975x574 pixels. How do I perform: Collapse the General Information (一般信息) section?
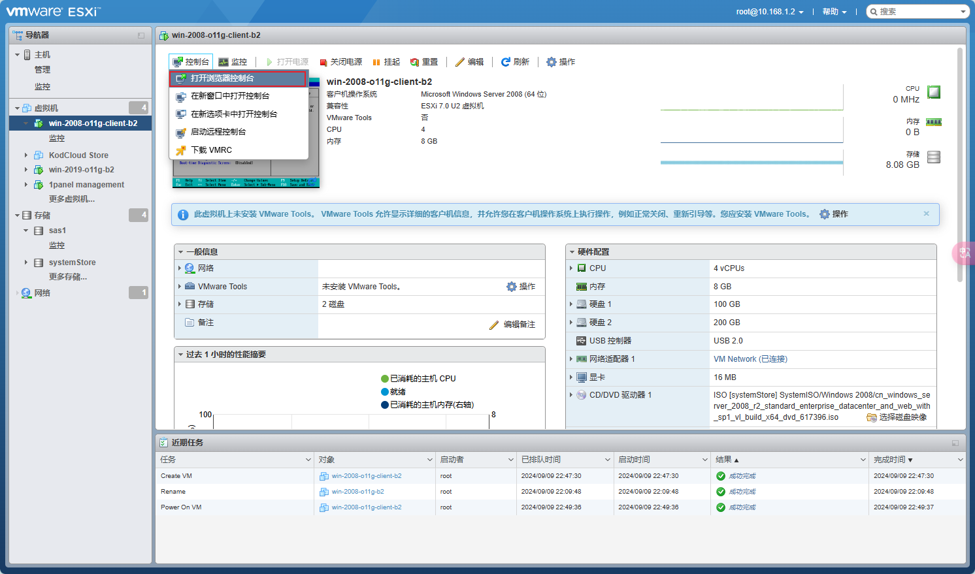pos(180,252)
